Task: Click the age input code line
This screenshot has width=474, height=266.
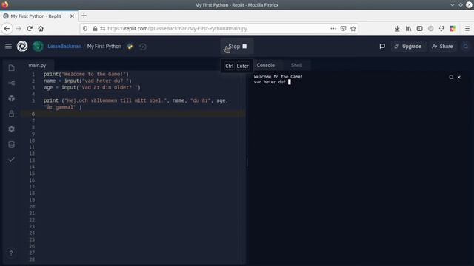Action: tap(92, 87)
